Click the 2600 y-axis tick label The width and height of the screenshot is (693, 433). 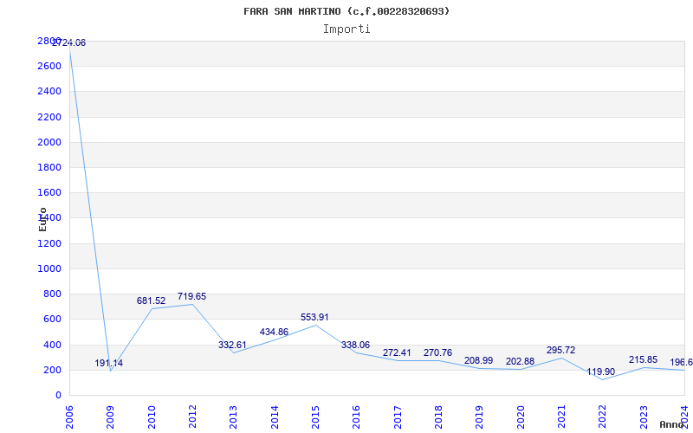tap(49, 67)
